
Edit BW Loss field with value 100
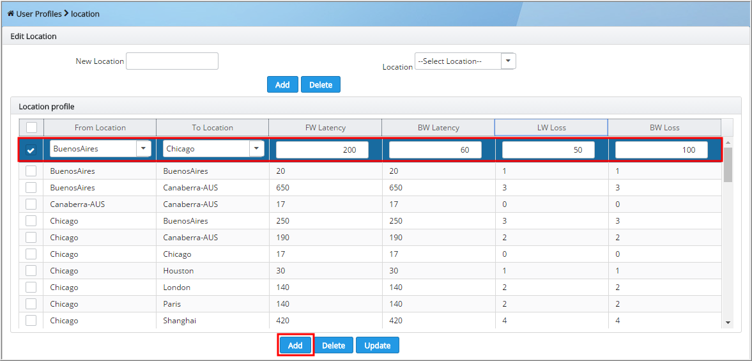pos(661,150)
